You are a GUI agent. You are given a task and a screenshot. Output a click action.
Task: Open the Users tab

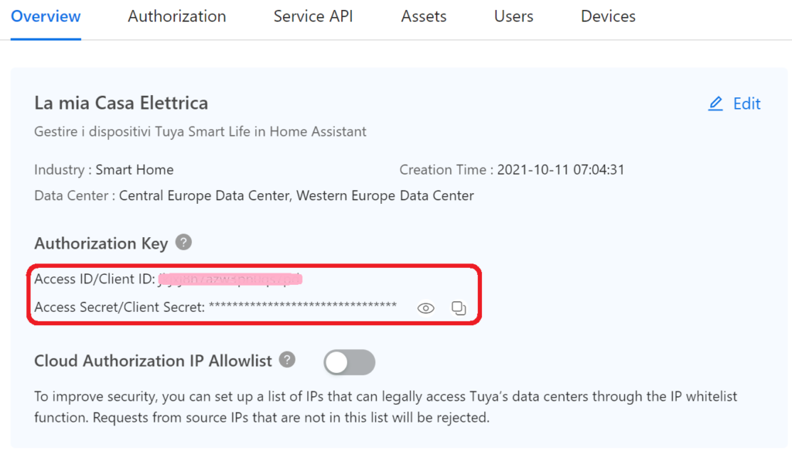(514, 16)
